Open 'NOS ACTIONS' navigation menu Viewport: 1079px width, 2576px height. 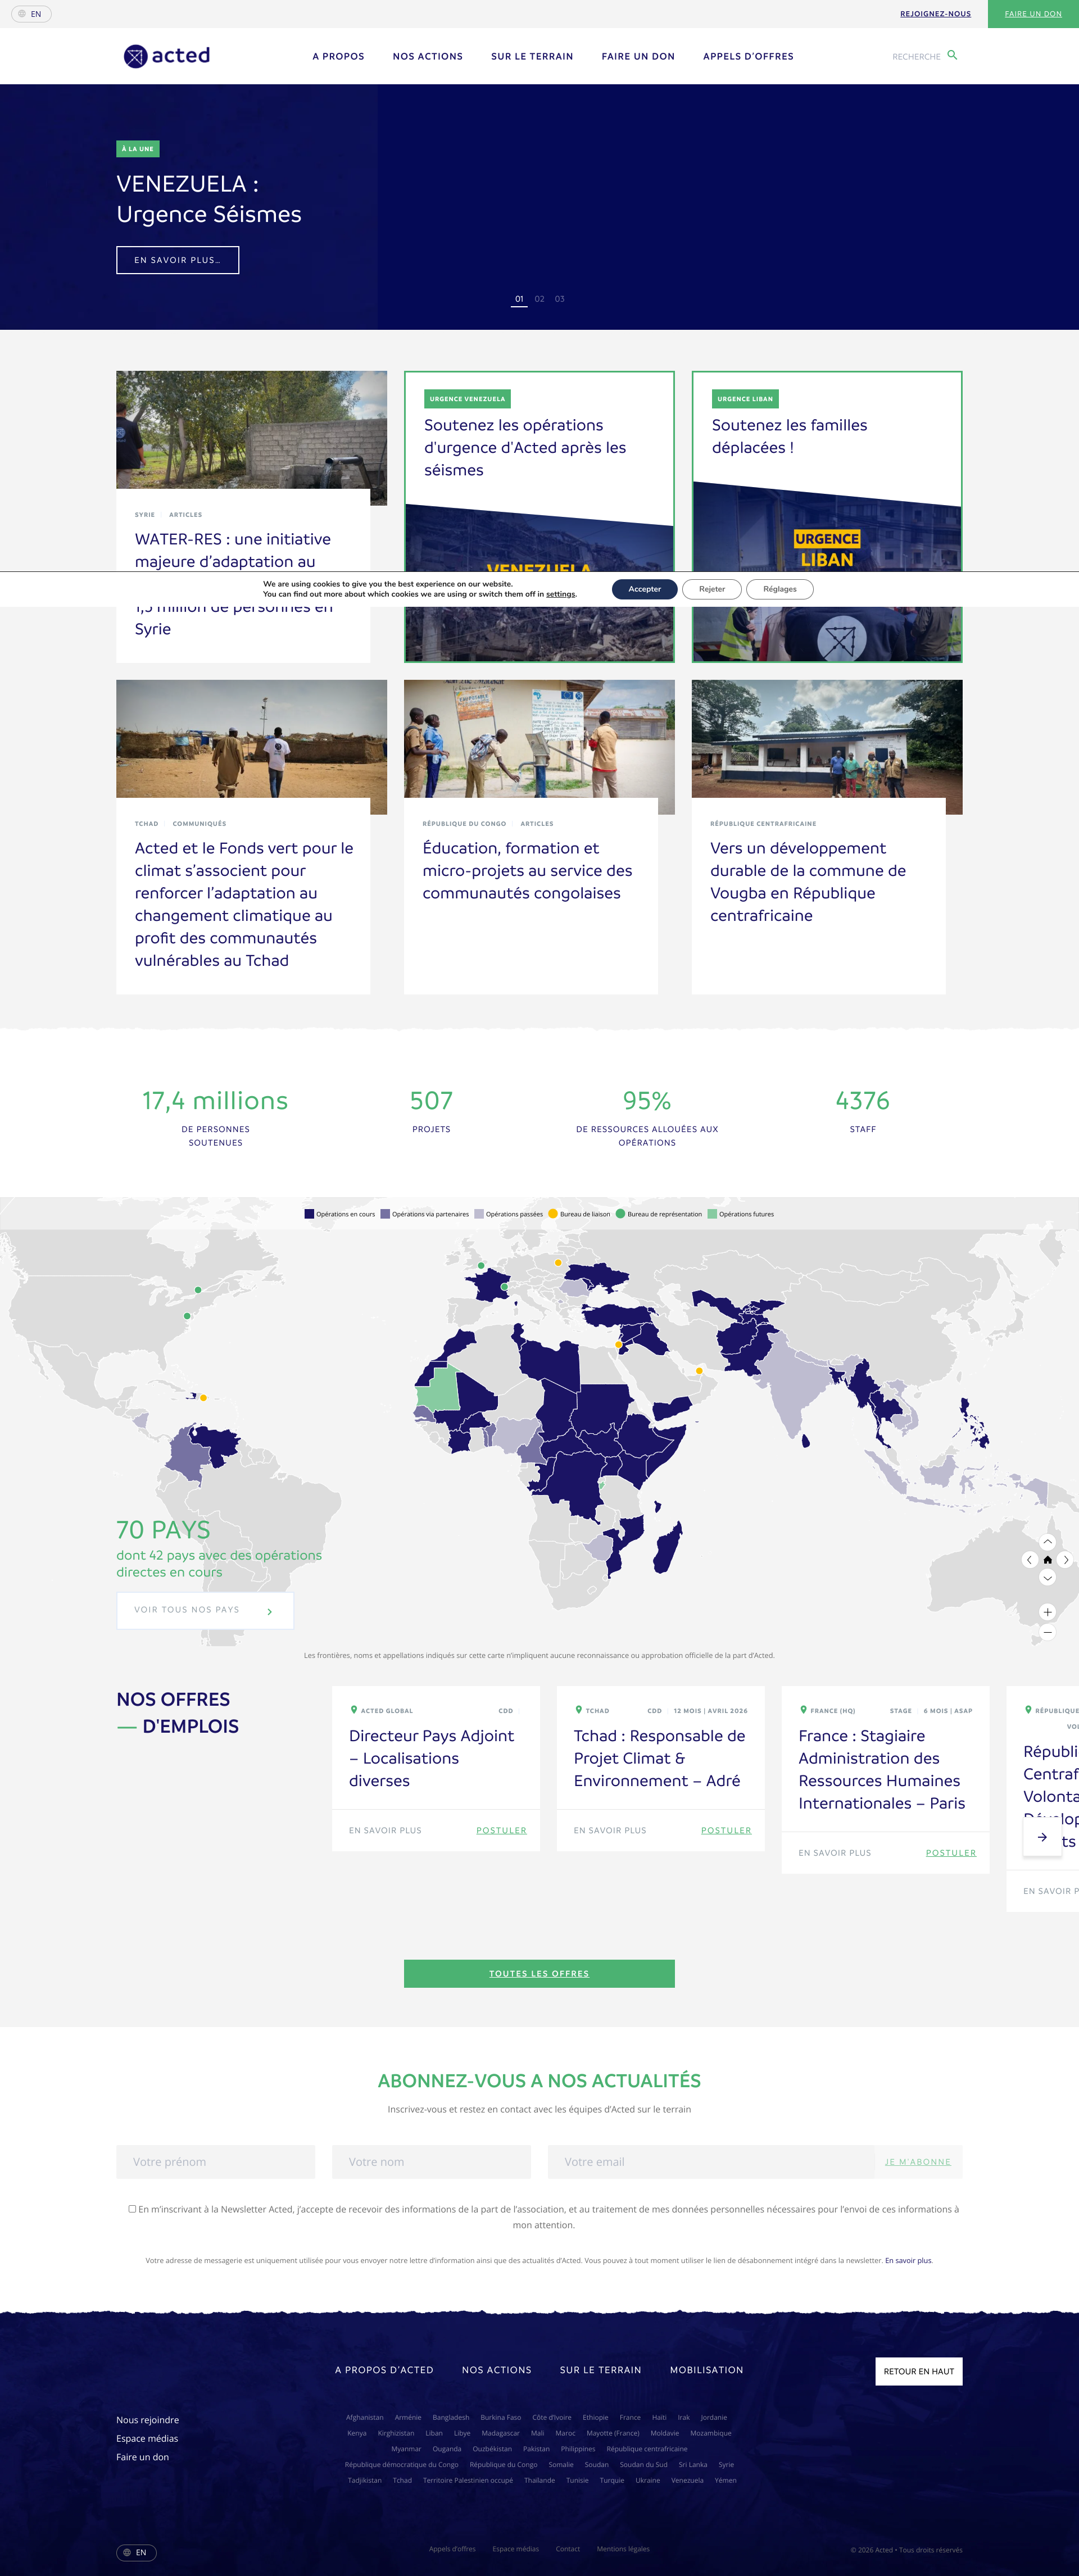[x=428, y=57]
